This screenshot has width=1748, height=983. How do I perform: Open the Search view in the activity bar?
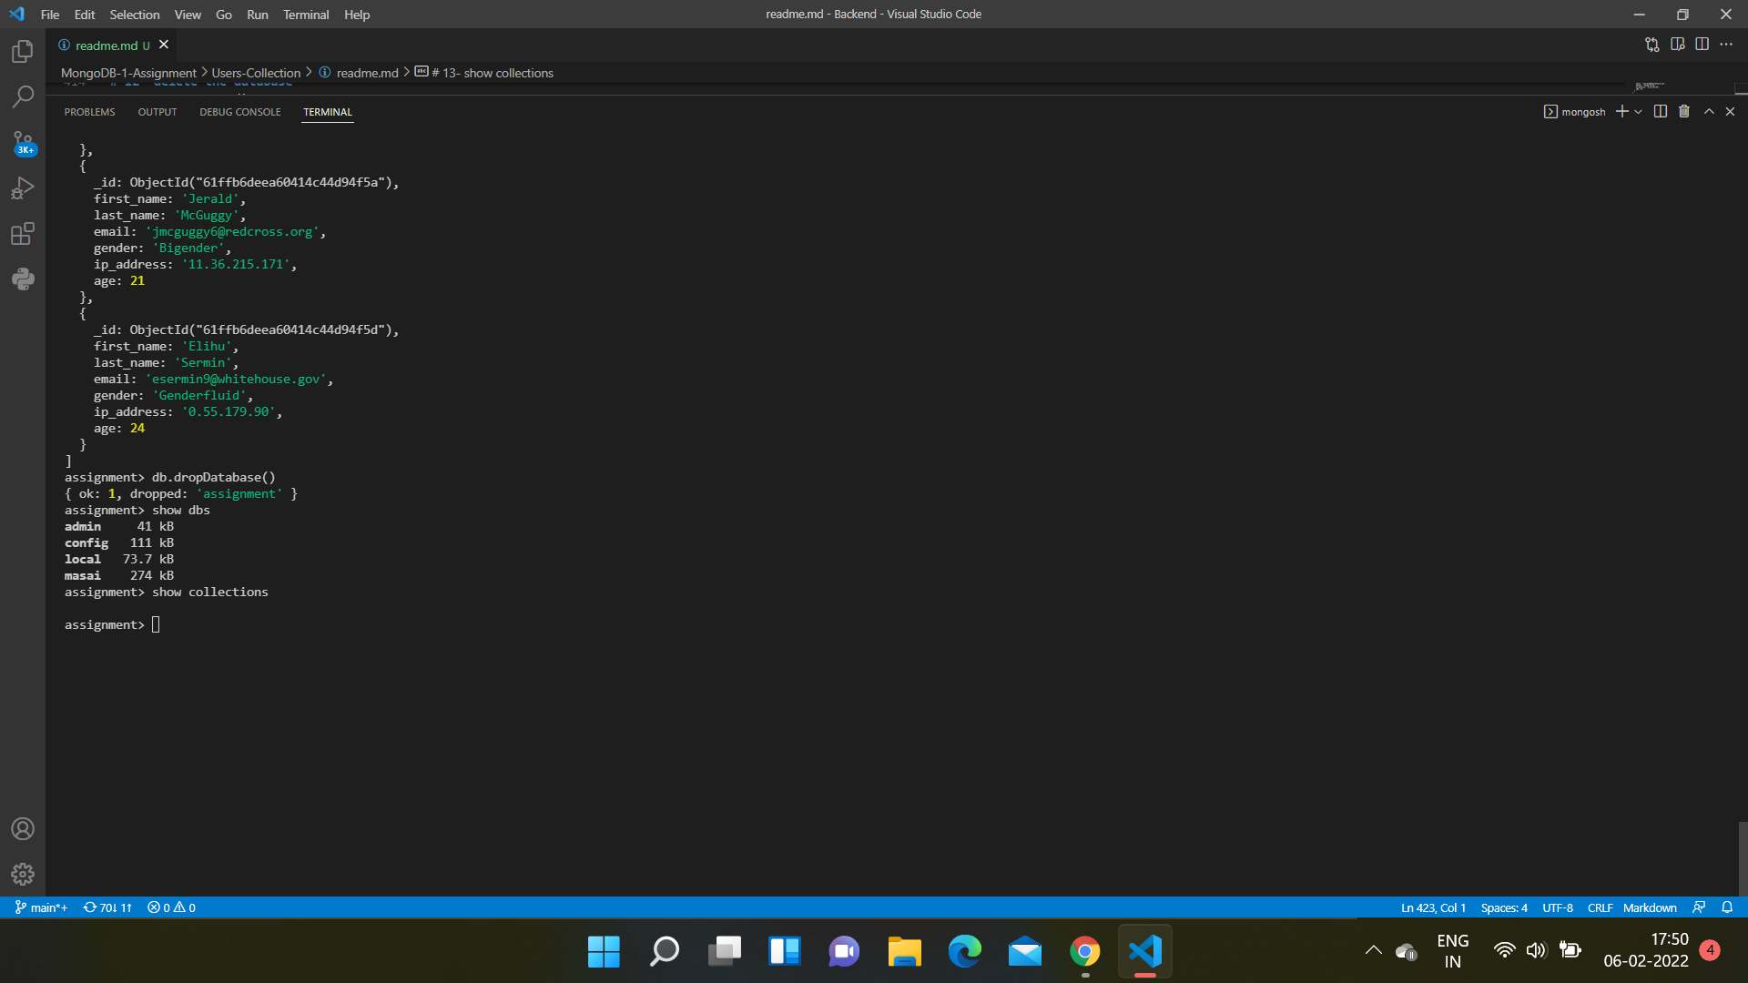tap(23, 96)
